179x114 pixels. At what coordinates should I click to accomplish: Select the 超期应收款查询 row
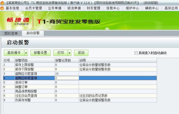[x=80, y=78]
